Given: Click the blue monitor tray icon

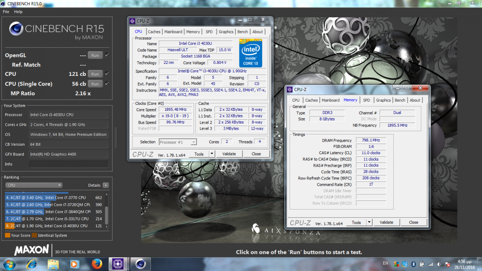Looking at the screenshot, I should [406, 264].
